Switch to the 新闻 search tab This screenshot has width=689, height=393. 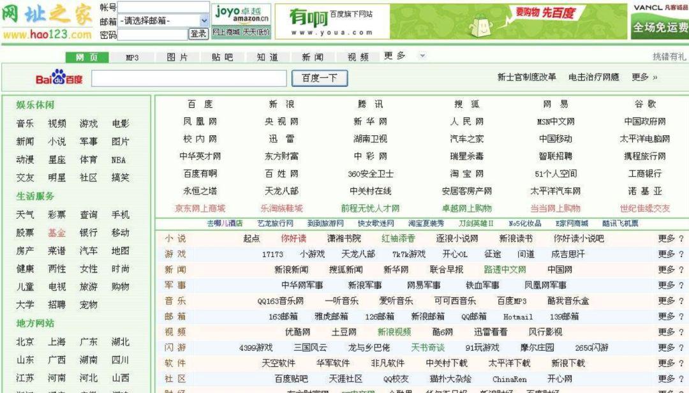click(x=313, y=57)
